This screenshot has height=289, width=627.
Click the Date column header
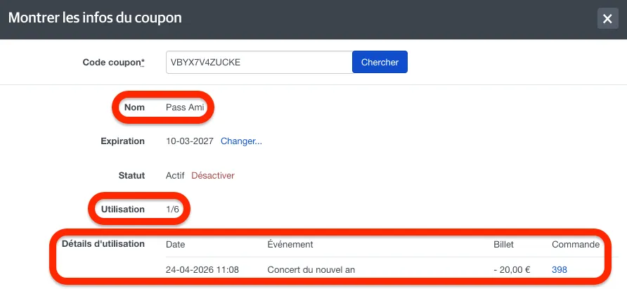[x=176, y=245]
